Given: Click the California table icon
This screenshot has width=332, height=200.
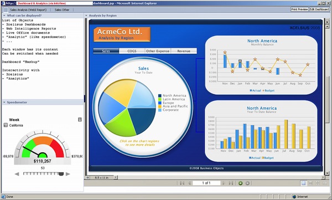Looking at the screenshot, I should pyautogui.click(x=6, y=125).
